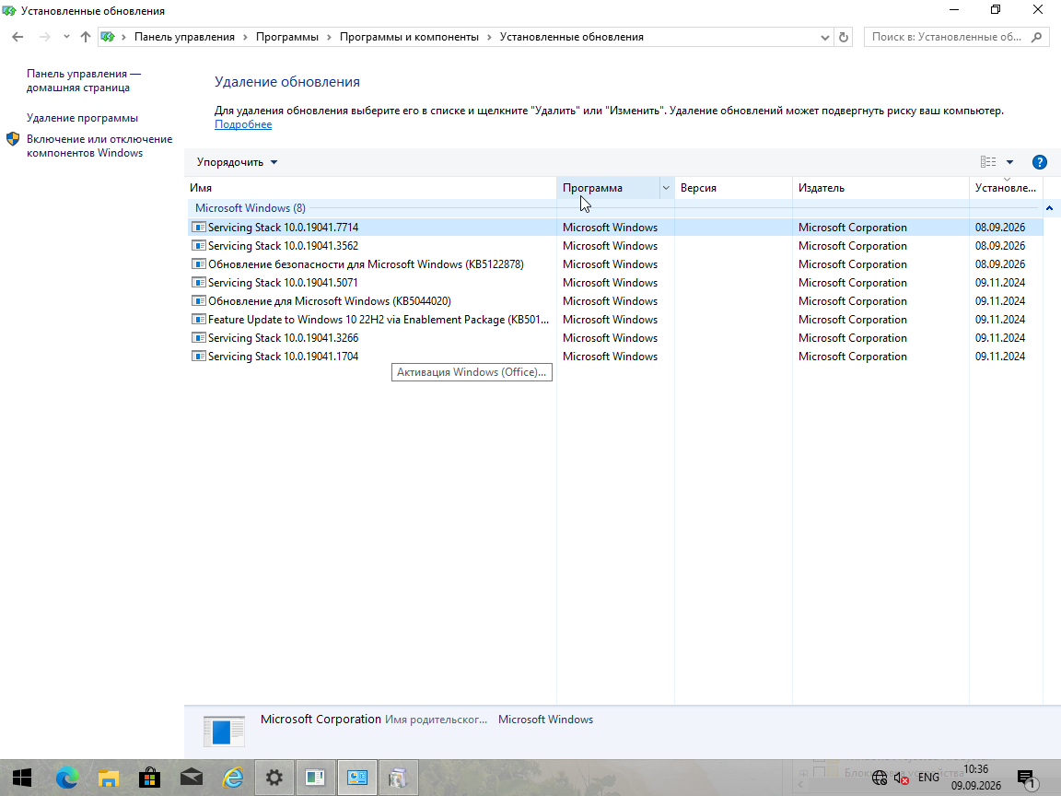Open Settings gear in taskbar
This screenshot has height=796, width=1061.
pos(274,778)
